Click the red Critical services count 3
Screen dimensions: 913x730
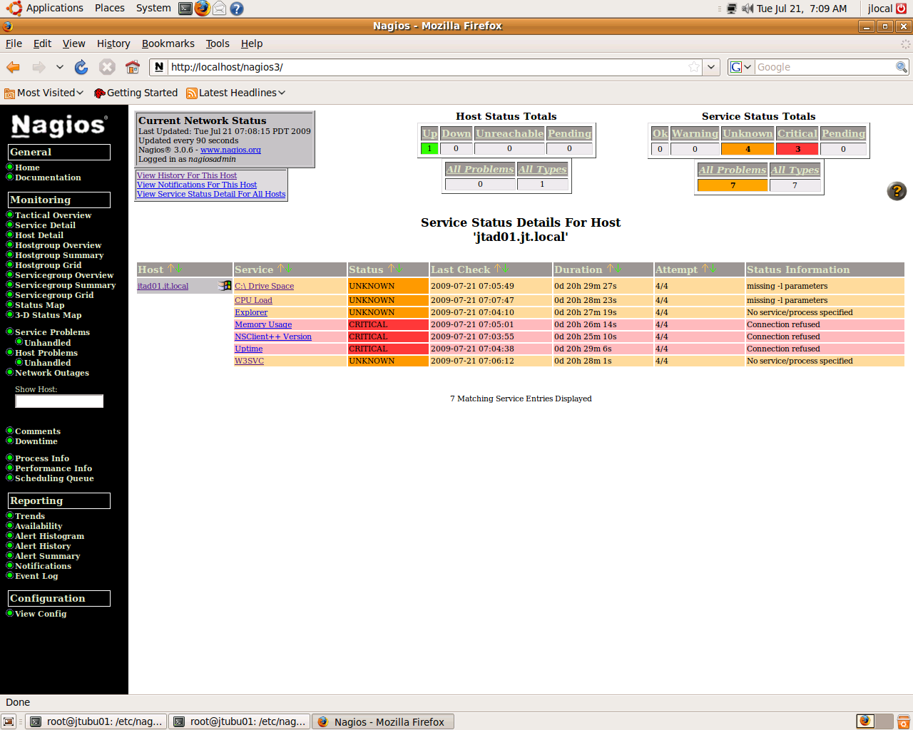[x=797, y=149]
